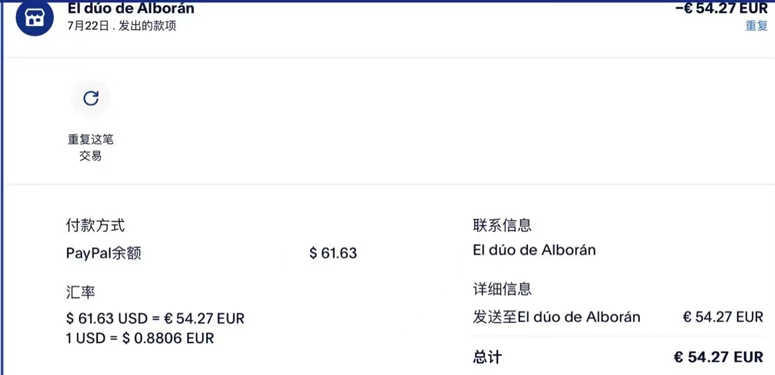Click the −€54.27 EUR header amount
This screenshot has height=375, width=775.
pos(721,9)
